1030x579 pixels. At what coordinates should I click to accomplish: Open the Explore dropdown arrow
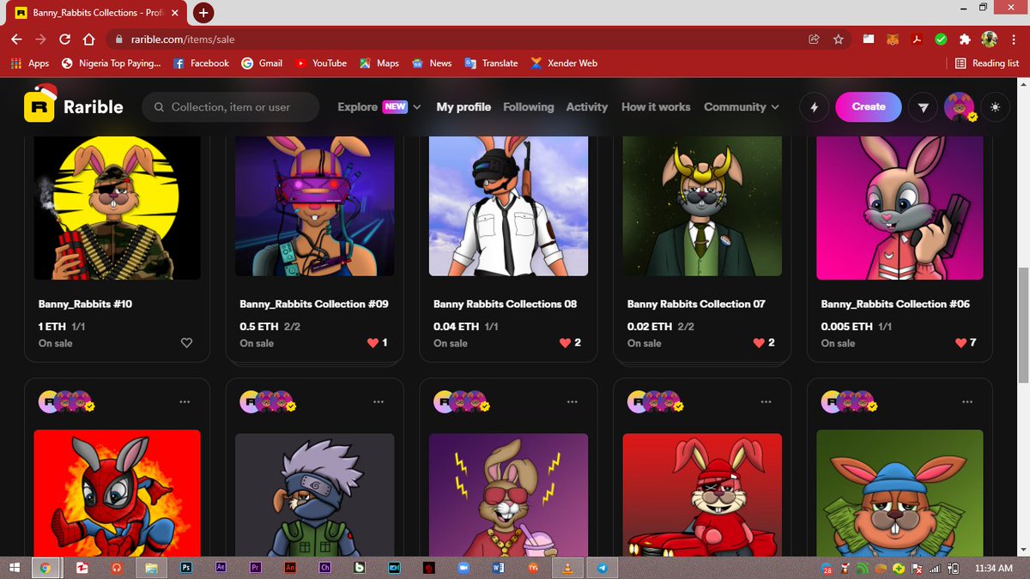pyautogui.click(x=417, y=107)
